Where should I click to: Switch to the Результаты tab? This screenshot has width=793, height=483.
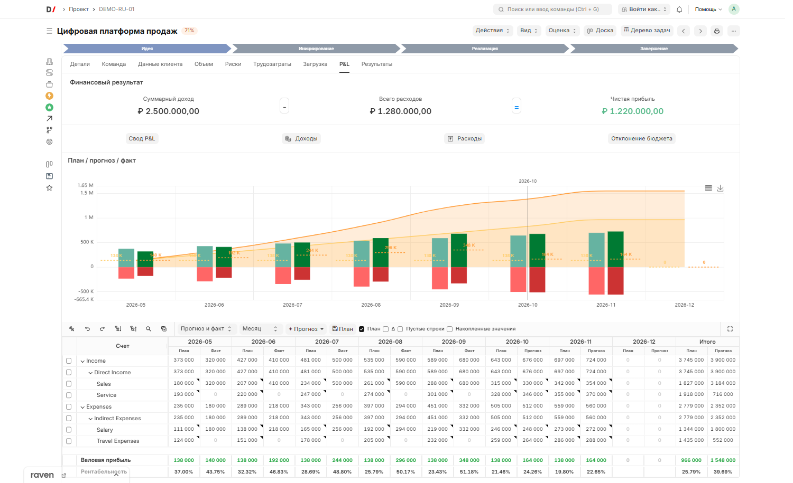[x=377, y=64]
